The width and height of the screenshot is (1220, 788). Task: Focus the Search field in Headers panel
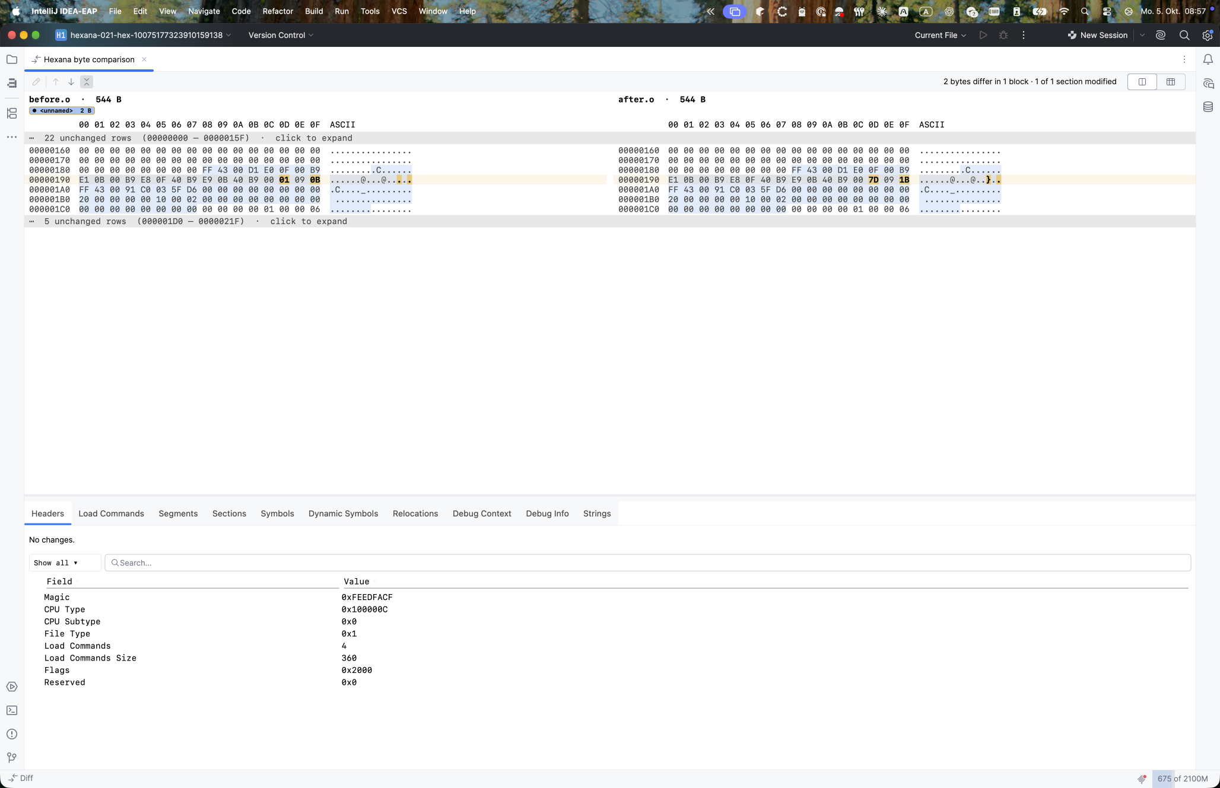pyautogui.click(x=647, y=563)
